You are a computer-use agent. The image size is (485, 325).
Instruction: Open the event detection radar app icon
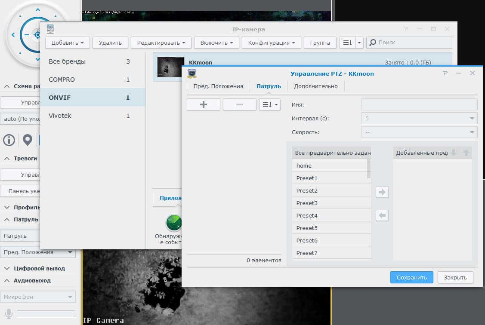point(173,223)
